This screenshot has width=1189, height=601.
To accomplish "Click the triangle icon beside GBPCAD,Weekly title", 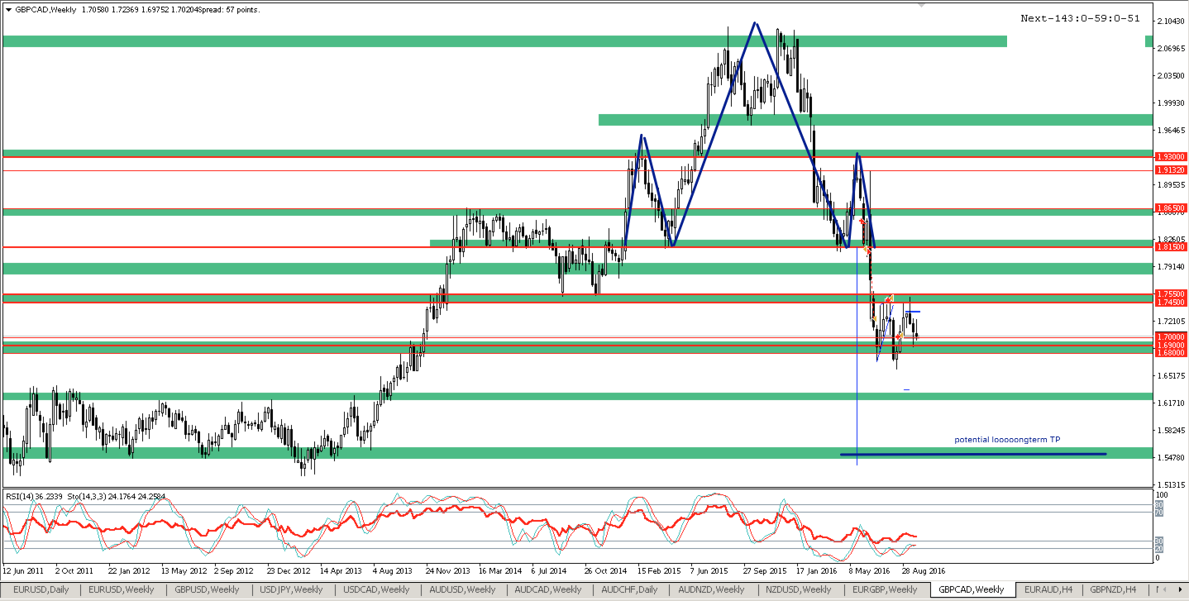I will (x=8, y=9).
